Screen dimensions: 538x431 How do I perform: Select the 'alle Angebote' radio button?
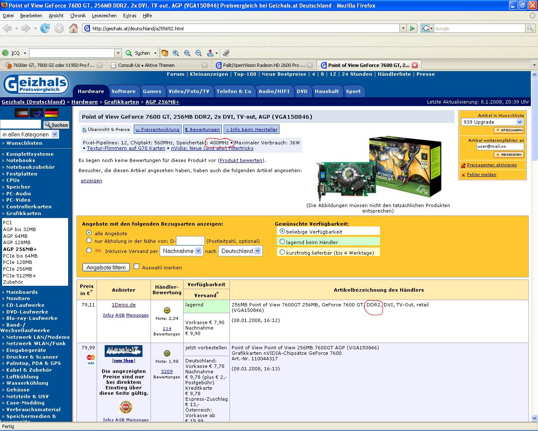point(89,233)
